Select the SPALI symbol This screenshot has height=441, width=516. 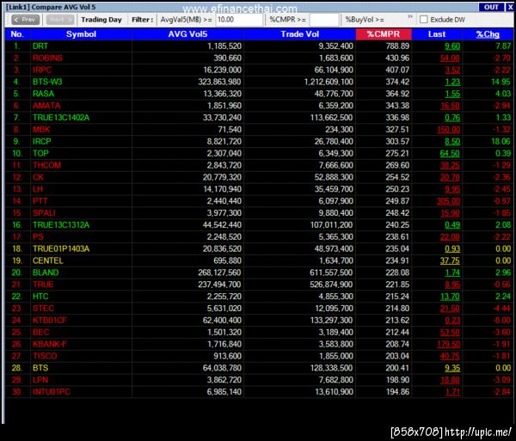click(44, 213)
